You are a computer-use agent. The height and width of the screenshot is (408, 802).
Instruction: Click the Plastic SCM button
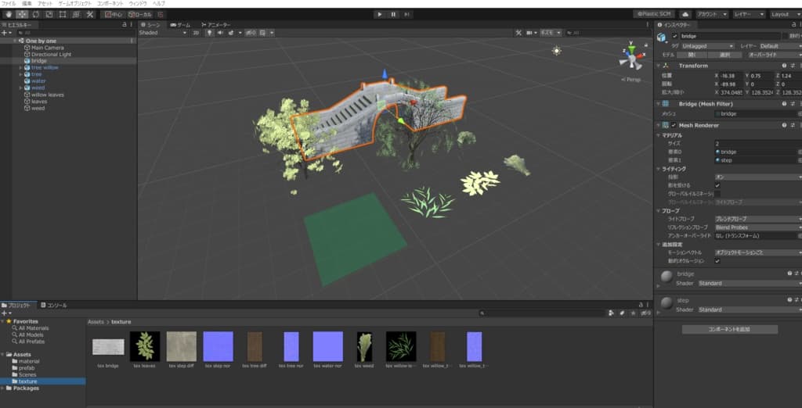[x=653, y=14]
